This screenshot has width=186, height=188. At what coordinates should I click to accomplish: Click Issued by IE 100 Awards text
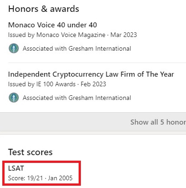[42, 84]
